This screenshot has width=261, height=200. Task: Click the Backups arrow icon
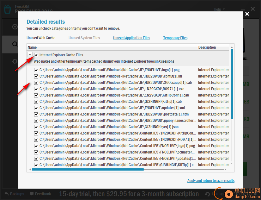pos(7,194)
